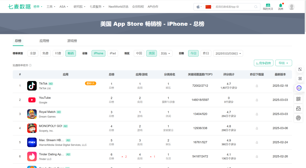Open the TikTok app name link
The height and width of the screenshot is (168, 306).
(x=43, y=84)
